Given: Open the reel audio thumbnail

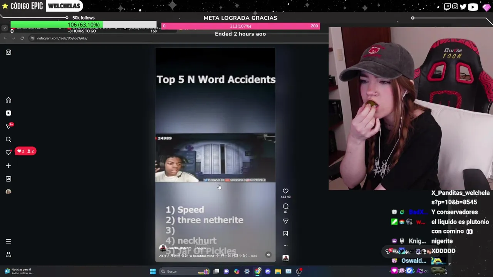Looking at the screenshot, I should pyautogui.click(x=285, y=258).
